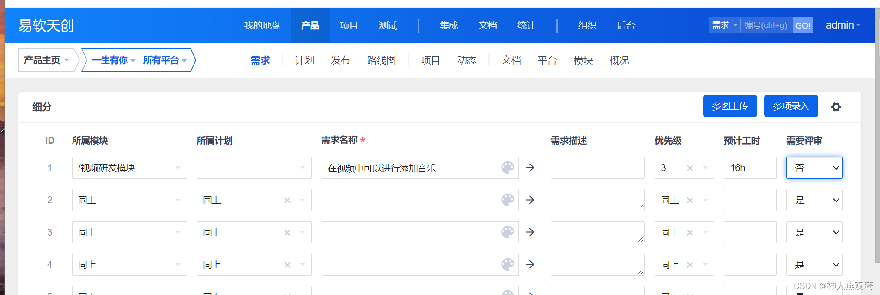
Task: Click the arrow icon next to row 1 name
Action: click(530, 168)
